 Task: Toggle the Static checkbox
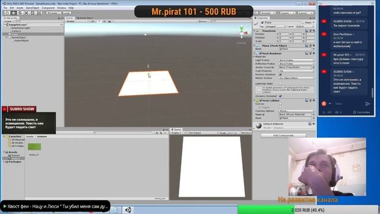(303, 23)
